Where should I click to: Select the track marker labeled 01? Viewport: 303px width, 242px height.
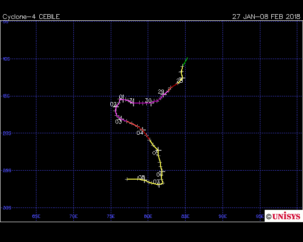coord(121,97)
